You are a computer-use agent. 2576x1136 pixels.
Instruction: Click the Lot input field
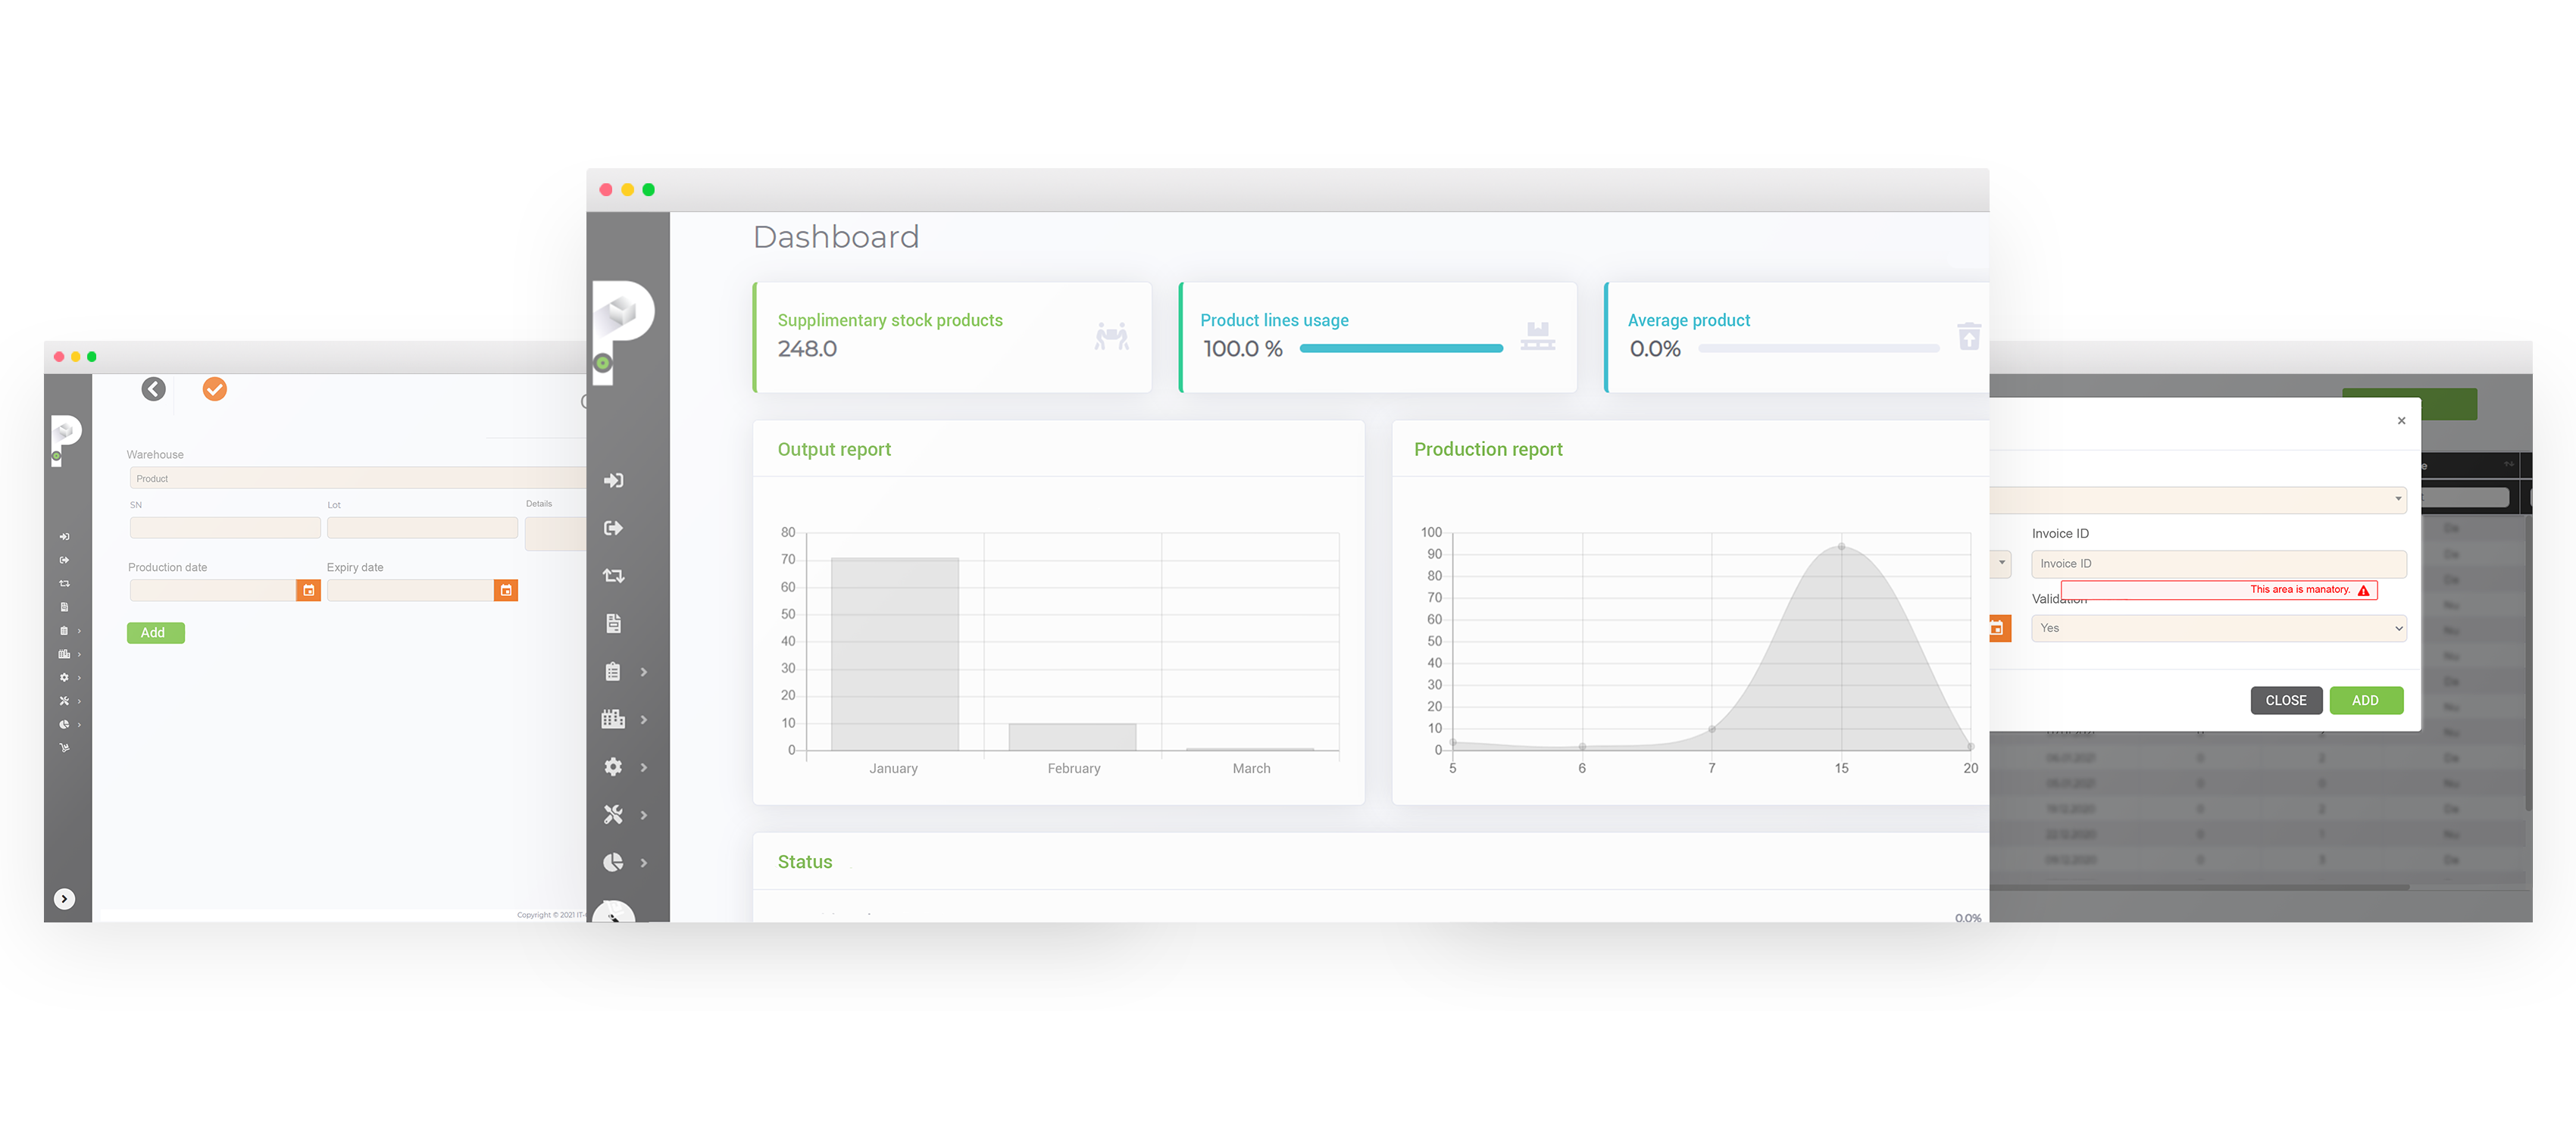pos(422,528)
